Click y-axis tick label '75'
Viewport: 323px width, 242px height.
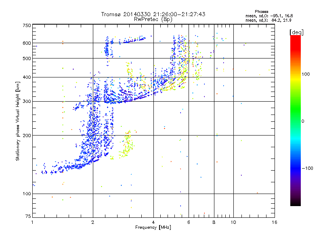pyautogui.click(x=28, y=216)
